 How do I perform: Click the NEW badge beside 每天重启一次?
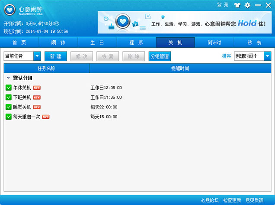pyautogui.click(x=45, y=117)
